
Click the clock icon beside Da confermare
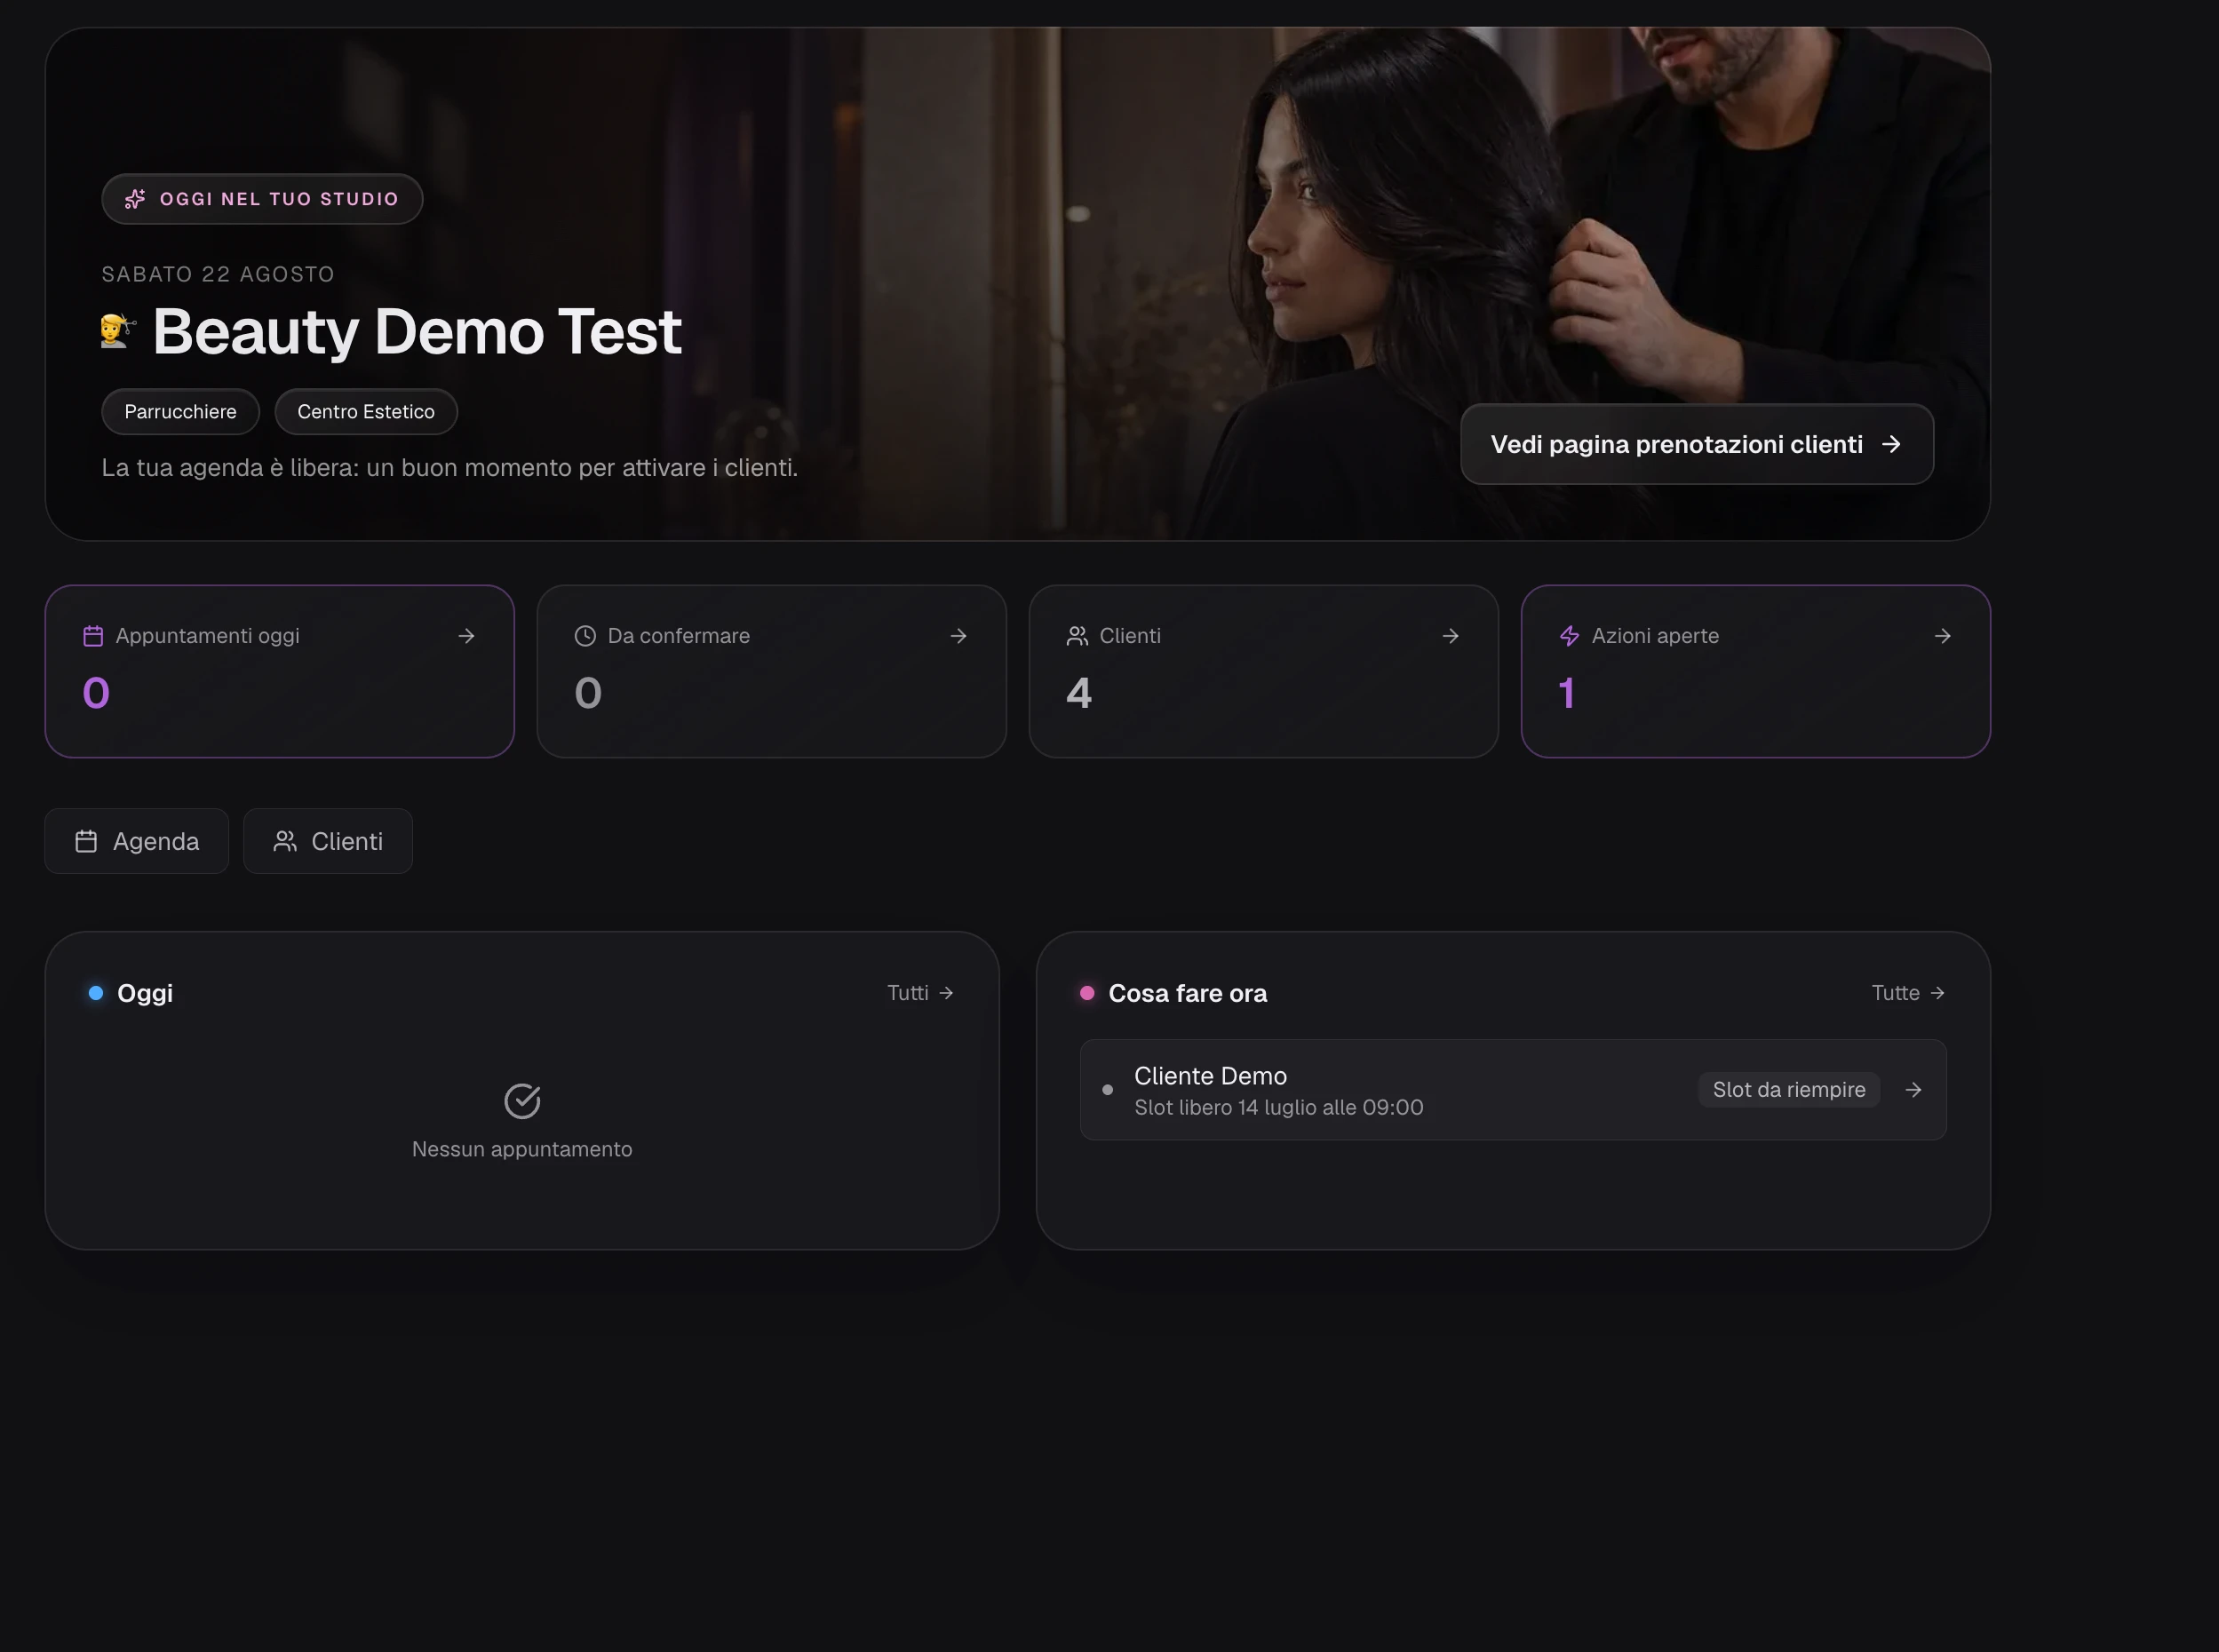click(585, 636)
